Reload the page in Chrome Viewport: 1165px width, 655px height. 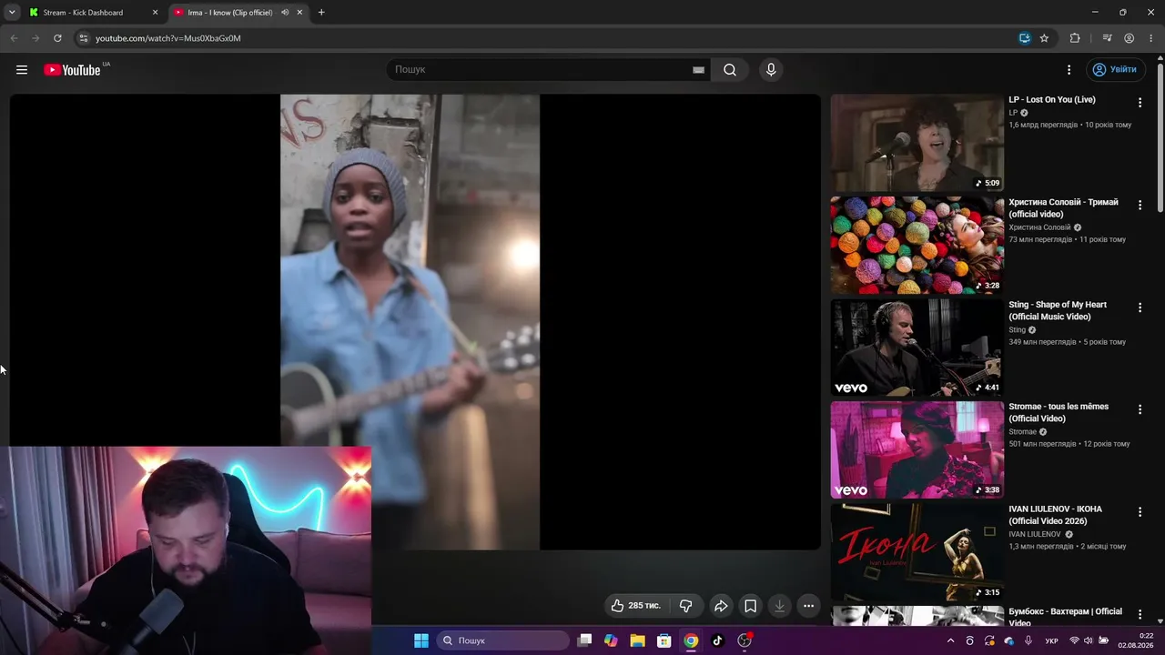(57, 38)
